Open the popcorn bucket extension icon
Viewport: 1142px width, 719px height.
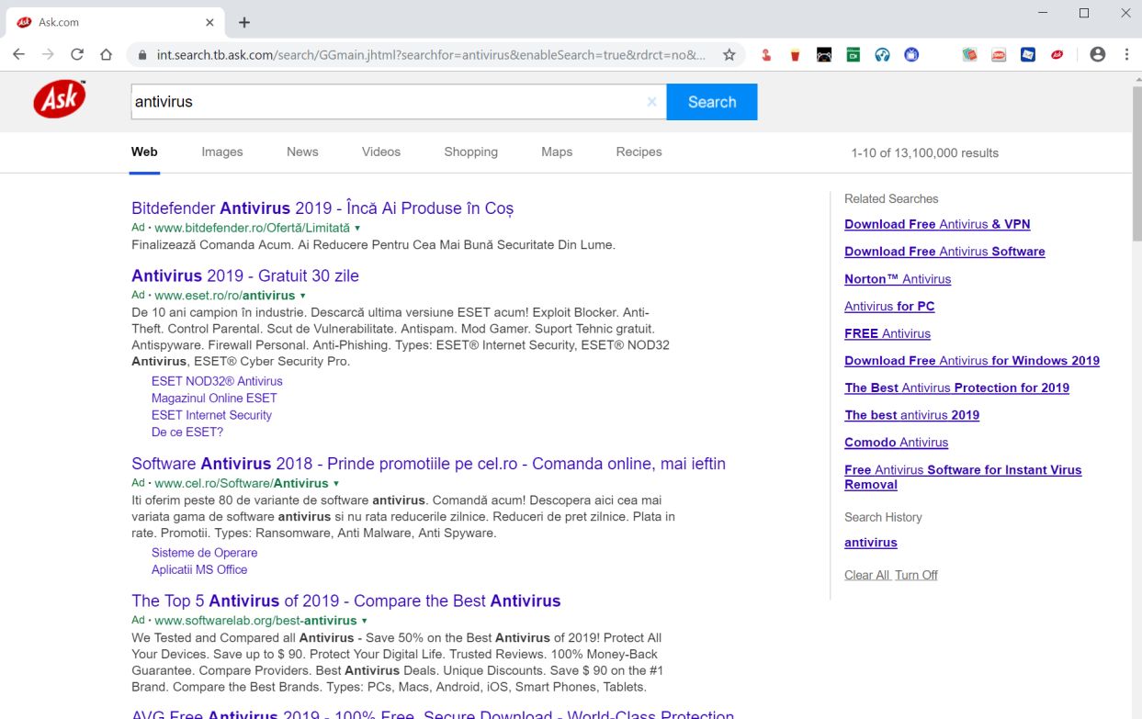coord(795,55)
